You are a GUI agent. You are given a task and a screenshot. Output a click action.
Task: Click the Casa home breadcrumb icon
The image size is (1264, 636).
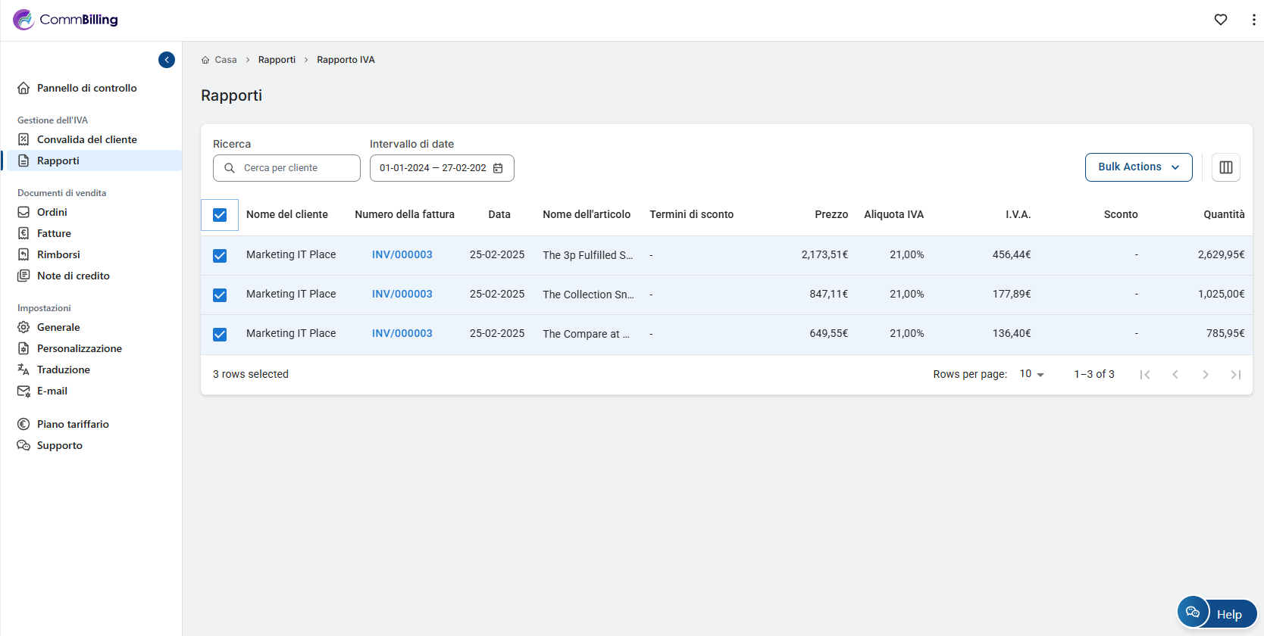(205, 60)
